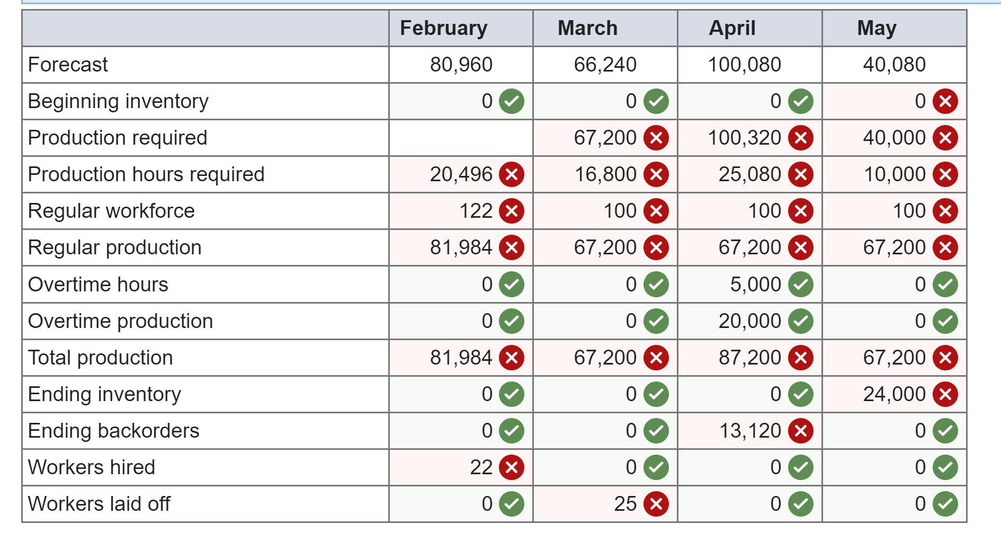Screen dimensions: 1001x550
Task: Click red X icon beside March workers laid off
Action: coord(656,504)
